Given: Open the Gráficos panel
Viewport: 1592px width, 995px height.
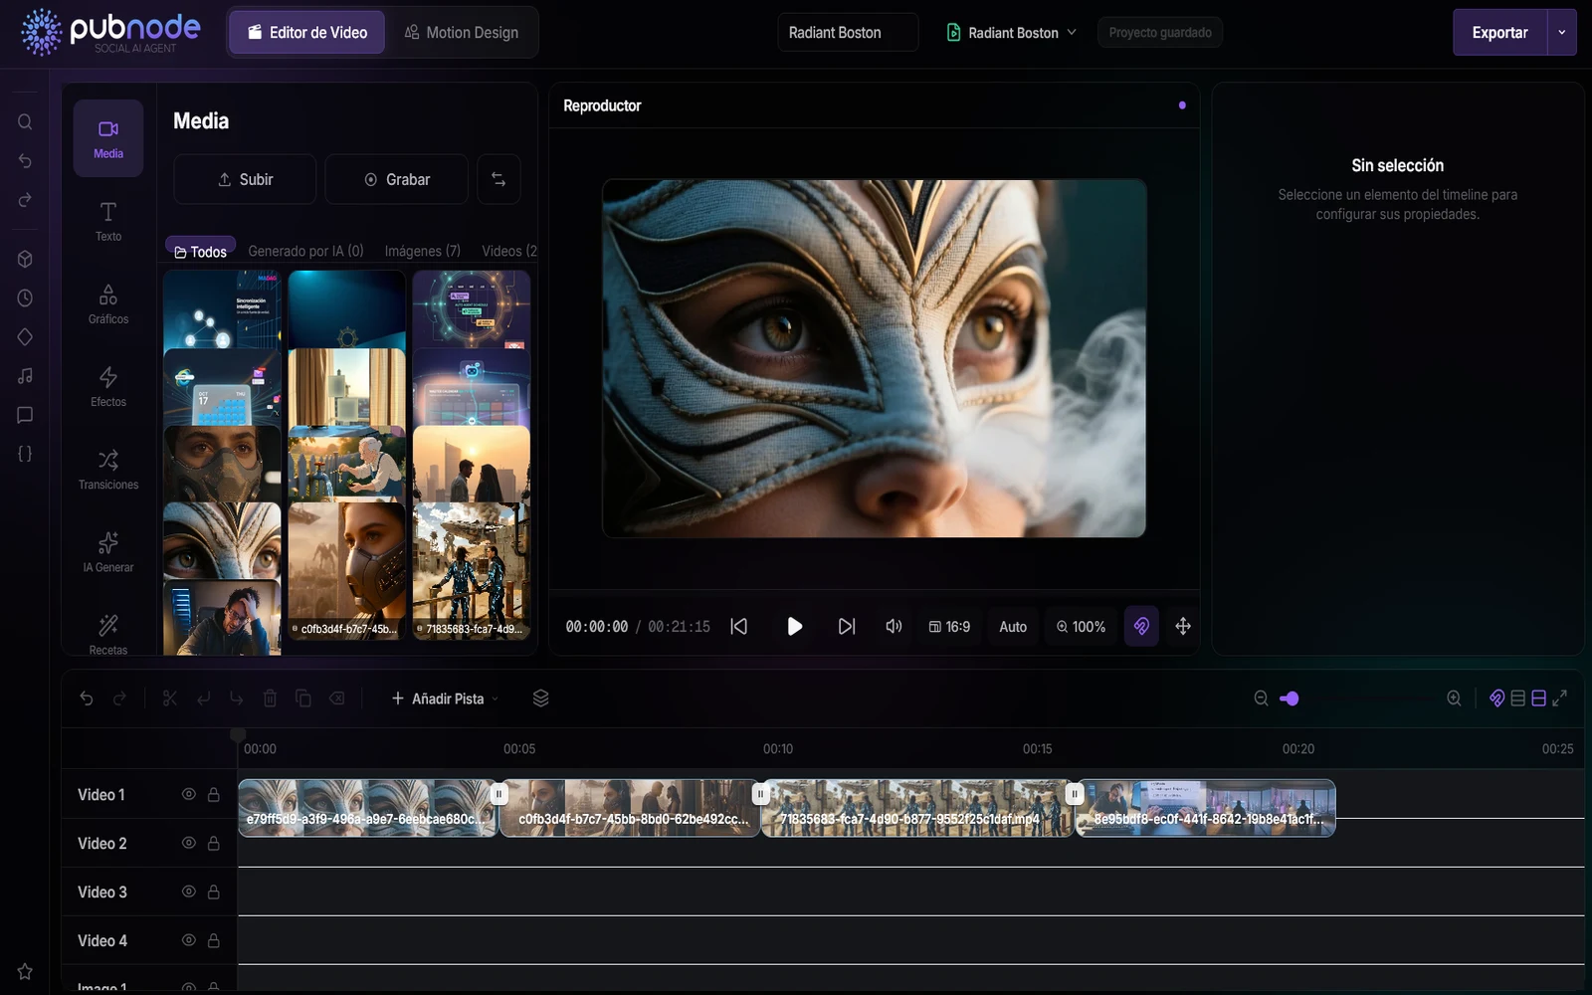Looking at the screenshot, I should click(x=108, y=303).
